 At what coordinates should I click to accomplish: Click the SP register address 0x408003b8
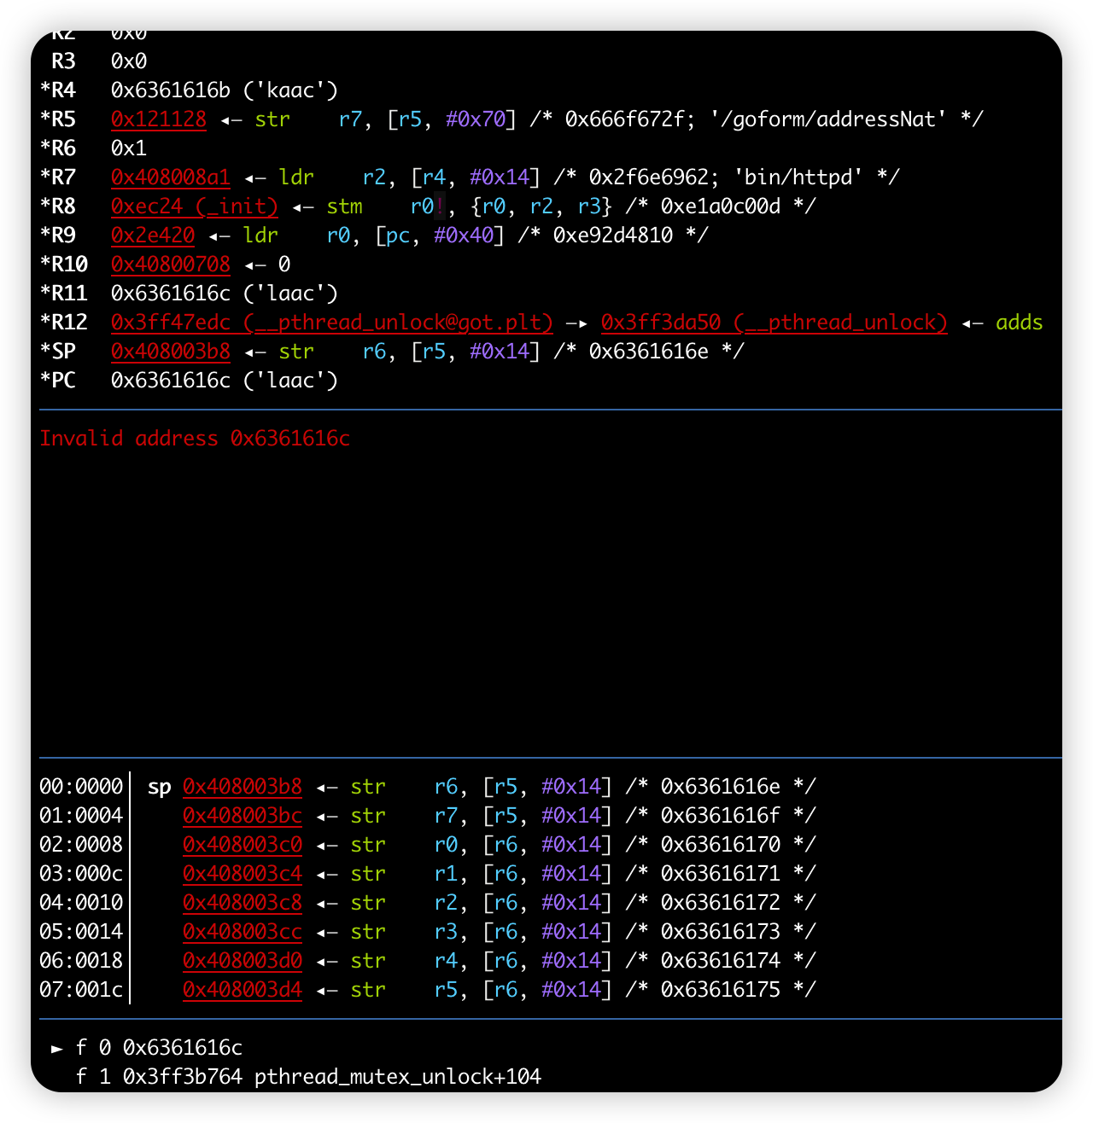[x=171, y=352]
